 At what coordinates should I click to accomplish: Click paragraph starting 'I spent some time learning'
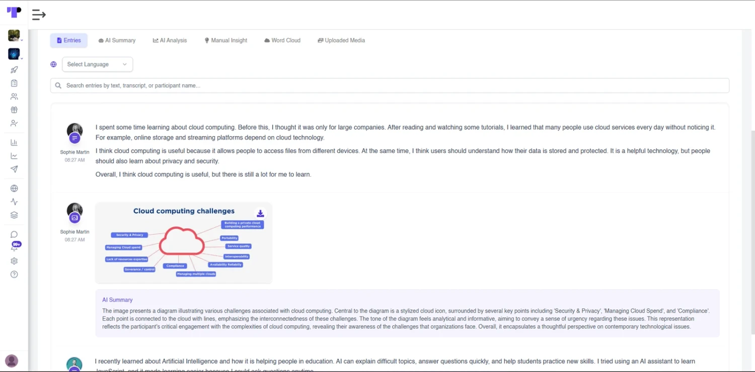pyautogui.click(x=405, y=133)
